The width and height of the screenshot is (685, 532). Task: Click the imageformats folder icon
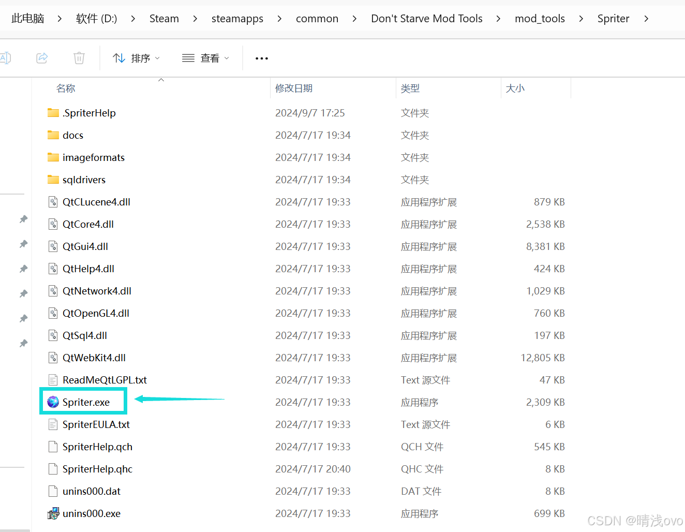pyautogui.click(x=53, y=157)
